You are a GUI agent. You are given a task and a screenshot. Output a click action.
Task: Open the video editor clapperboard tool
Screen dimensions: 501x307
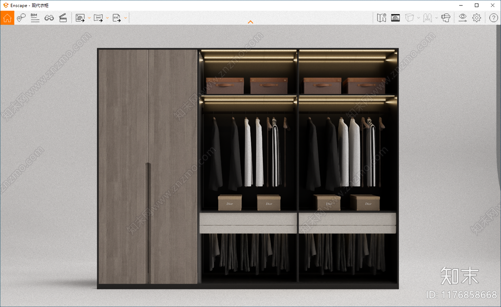(x=63, y=18)
